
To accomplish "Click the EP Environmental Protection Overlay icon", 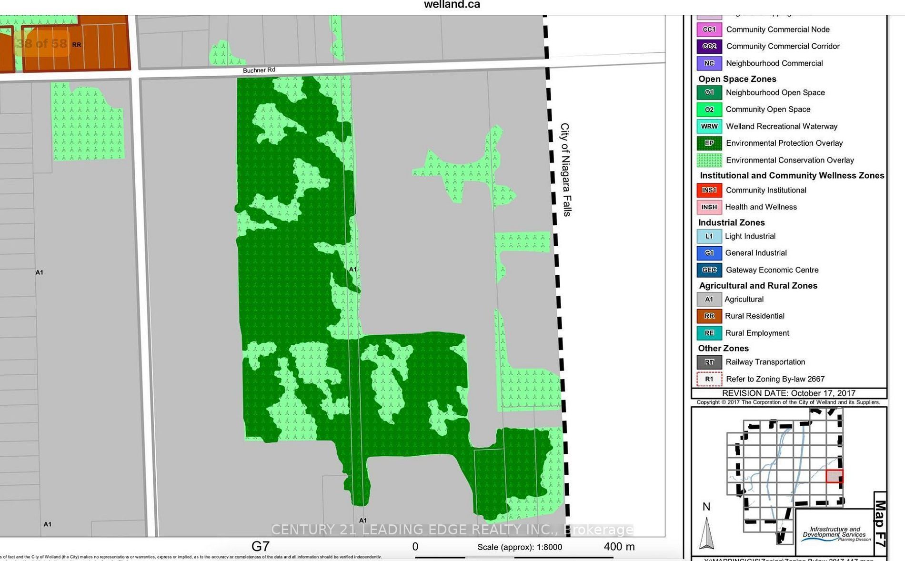I will tap(709, 143).
